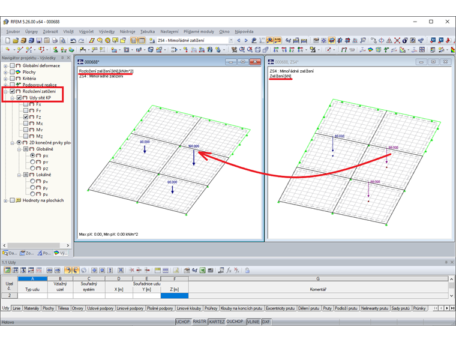Screen dimensions: 456x342
Task: Collapse 2D konečné prvky tree node
Action: (12, 143)
